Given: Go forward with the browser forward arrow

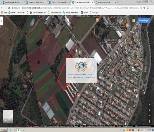Looking at the screenshot, I should coord(6,8).
